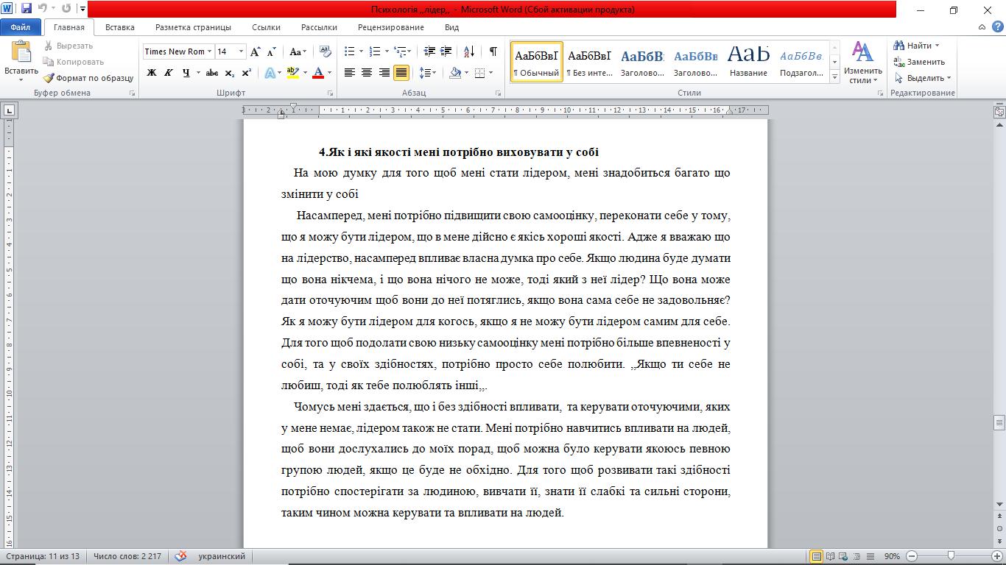Screen dimensions: 1006x565
Task: Expand the font size dropdown
Action: coord(242,51)
